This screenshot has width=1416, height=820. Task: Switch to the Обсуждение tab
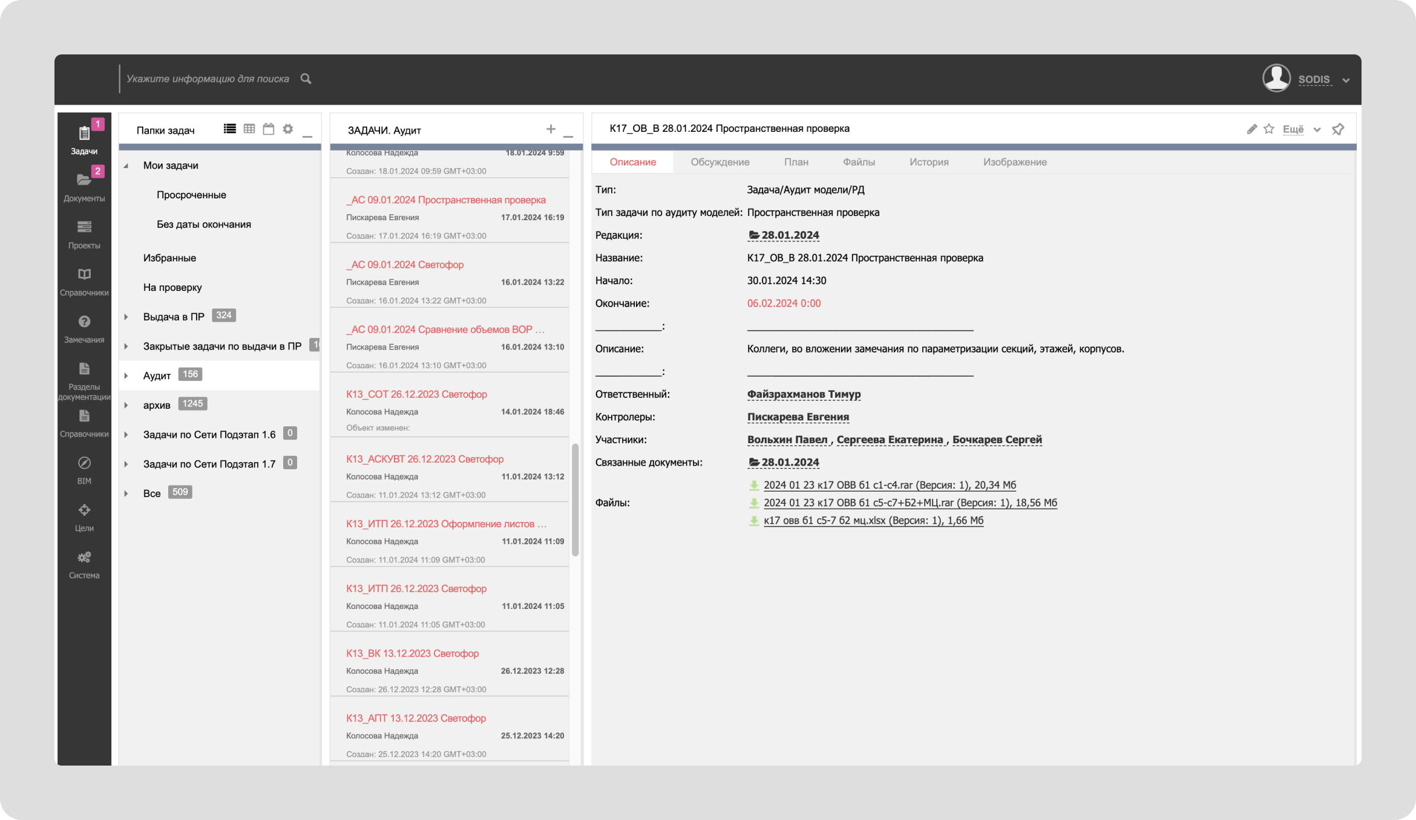[720, 162]
